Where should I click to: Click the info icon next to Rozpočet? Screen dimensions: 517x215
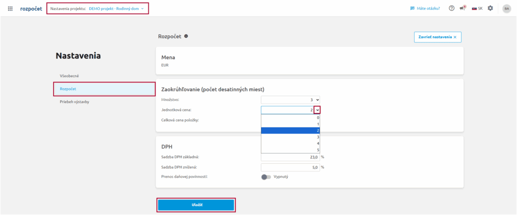(x=186, y=36)
